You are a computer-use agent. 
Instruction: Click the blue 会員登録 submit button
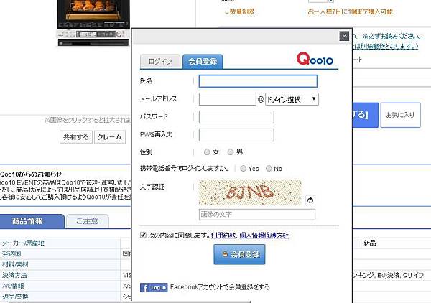pyautogui.click(x=239, y=254)
